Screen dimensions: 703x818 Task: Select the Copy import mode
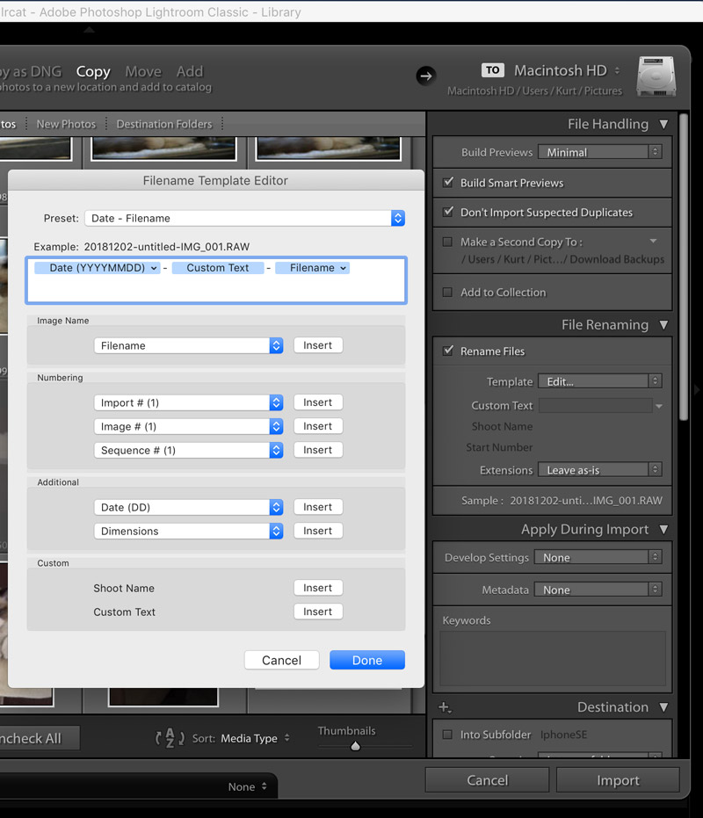tap(93, 71)
